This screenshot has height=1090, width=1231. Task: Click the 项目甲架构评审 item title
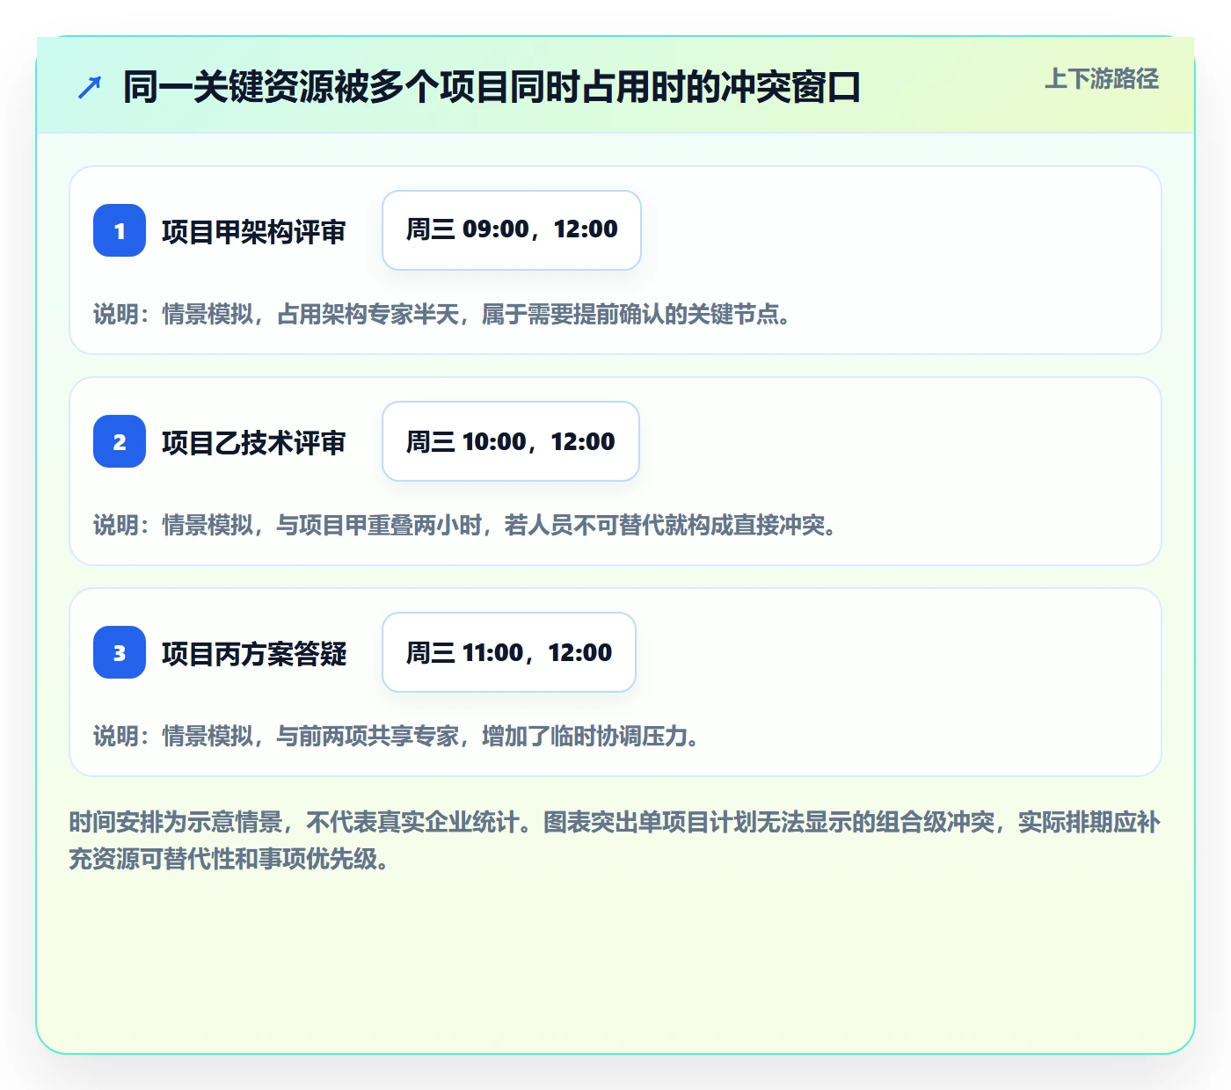[254, 231]
